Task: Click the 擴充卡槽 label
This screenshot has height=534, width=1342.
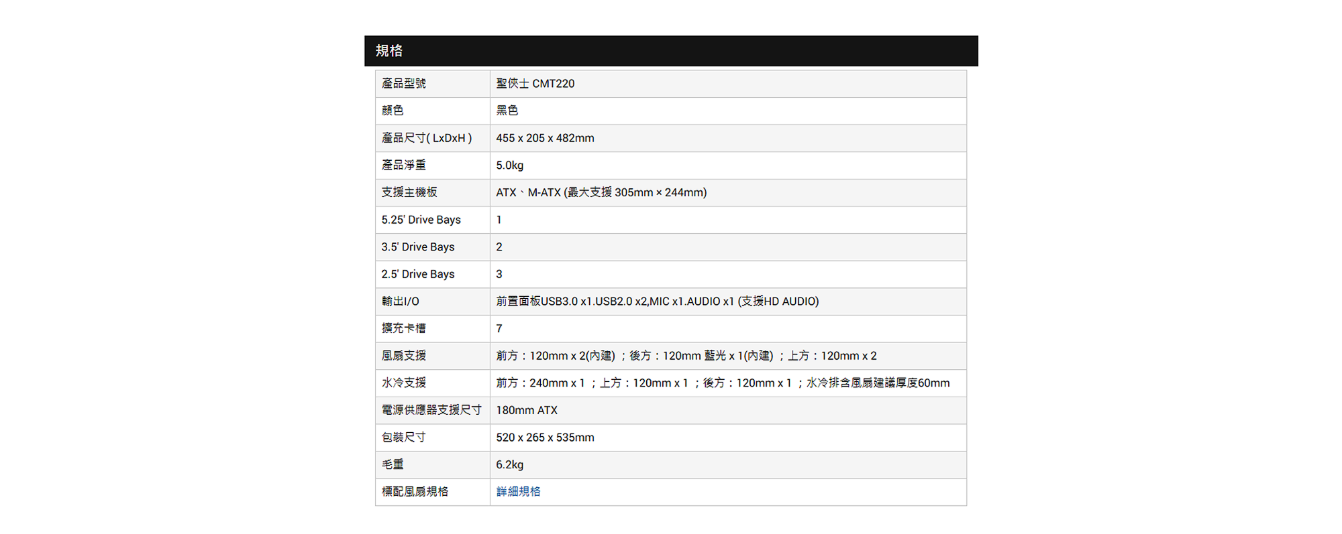Action: click(x=404, y=328)
